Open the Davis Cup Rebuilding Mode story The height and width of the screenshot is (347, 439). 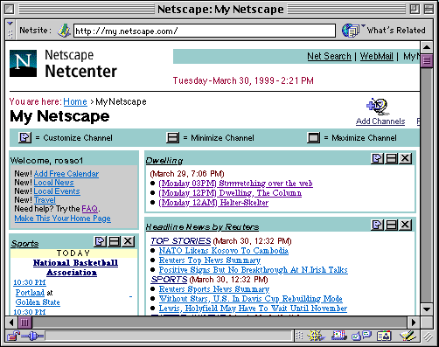point(250,299)
